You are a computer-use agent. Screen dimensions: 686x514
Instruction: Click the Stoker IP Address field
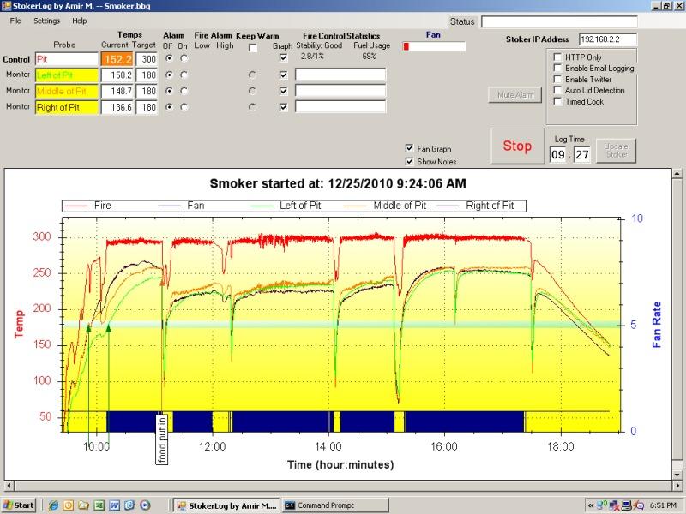(608, 39)
